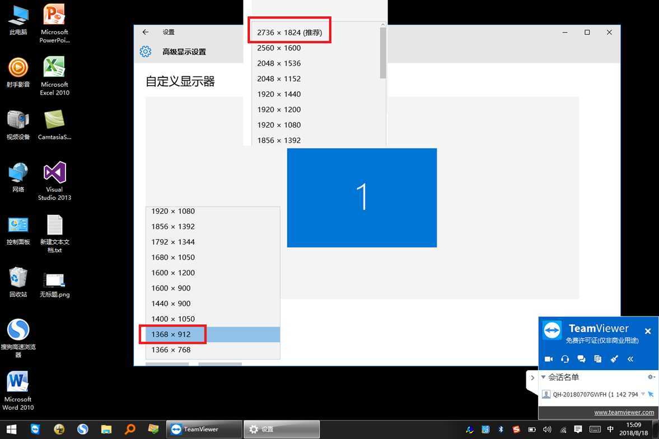Image resolution: width=659 pixels, height=439 pixels.
Task: Toggle 中 input method indicator
Action: [610, 429]
